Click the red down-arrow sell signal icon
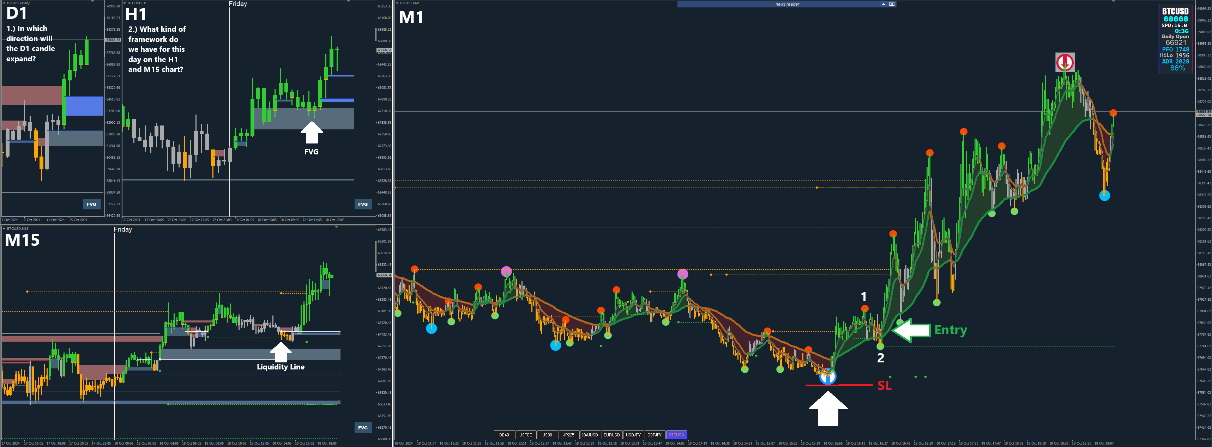Screen dimensions: 1212x447 coord(1065,62)
